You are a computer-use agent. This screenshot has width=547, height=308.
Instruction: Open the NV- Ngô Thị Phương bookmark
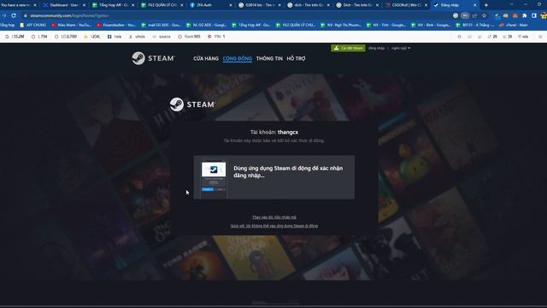(341, 25)
